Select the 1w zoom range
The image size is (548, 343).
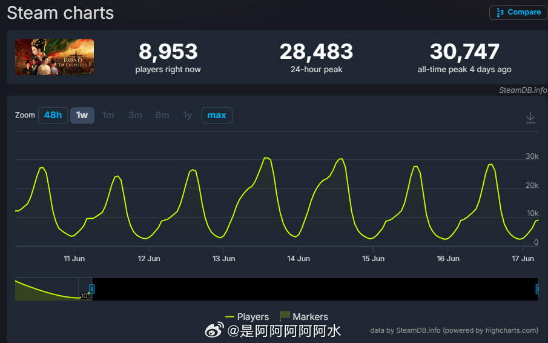[x=82, y=115]
